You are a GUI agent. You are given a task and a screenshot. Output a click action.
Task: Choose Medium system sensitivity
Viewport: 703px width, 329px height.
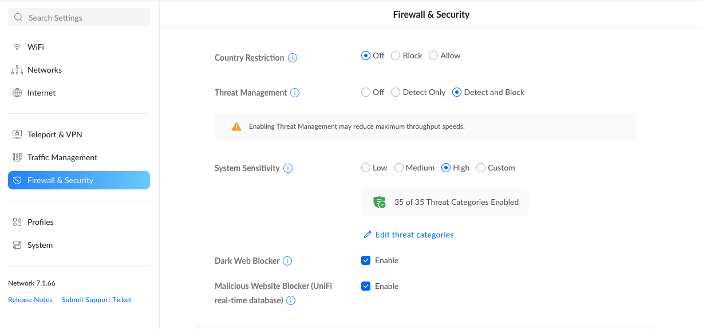[x=399, y=168]
